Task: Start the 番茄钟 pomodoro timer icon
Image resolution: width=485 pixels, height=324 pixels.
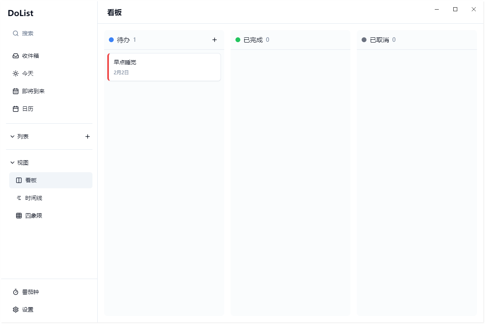Action: pos(15,292)
